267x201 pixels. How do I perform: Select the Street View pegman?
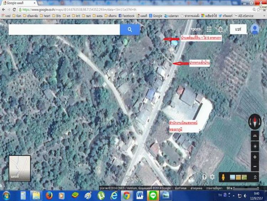(224, 177)
